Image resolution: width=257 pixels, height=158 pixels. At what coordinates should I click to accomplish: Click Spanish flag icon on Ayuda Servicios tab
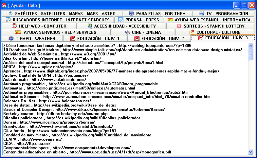(x=18, y=32)
